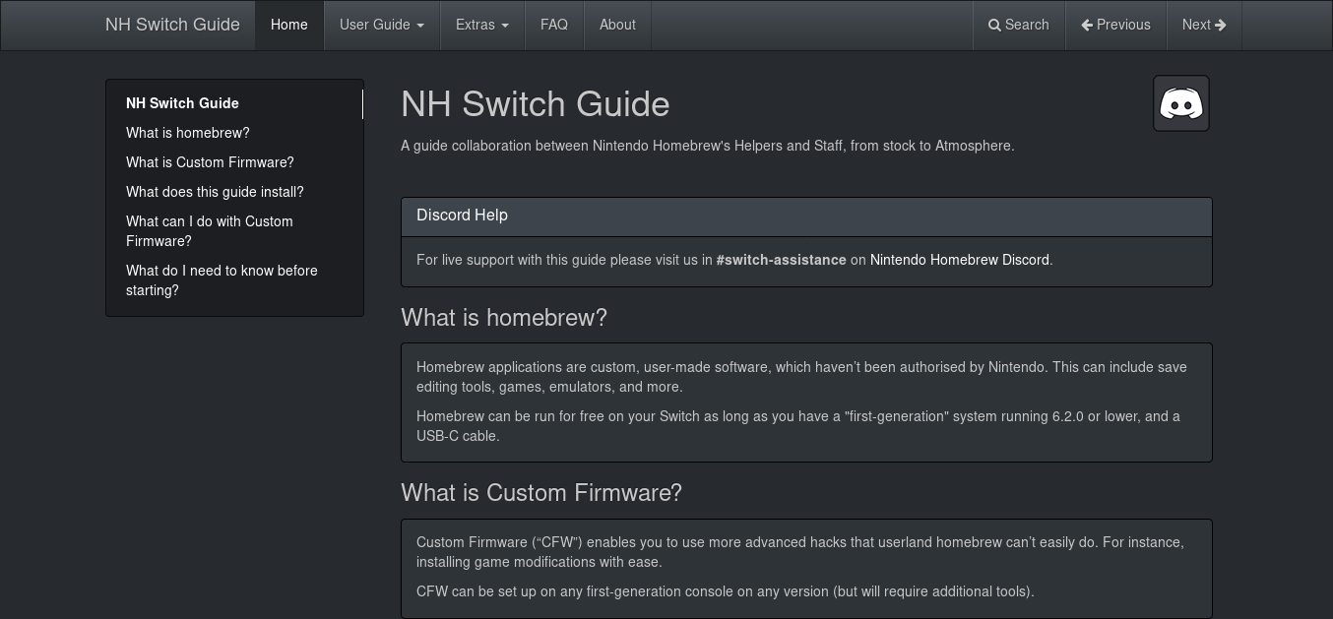Screen dimensions: 1333x619
Task: Open the About page from navbar
Action: tap(617, 25)
